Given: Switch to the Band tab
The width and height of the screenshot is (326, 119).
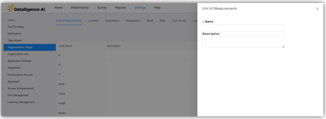Looking at the screenshot, I should tap(150, 21).
